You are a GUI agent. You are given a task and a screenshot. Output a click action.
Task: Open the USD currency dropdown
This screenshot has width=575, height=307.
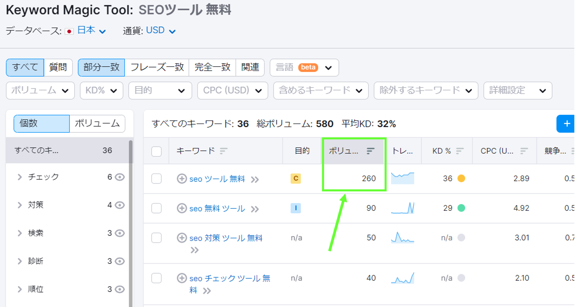[x=161, y=31]
